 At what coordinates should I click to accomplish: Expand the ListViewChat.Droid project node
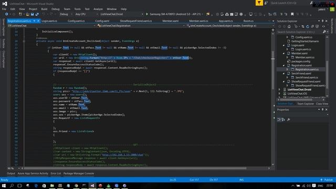click(279, 90)
